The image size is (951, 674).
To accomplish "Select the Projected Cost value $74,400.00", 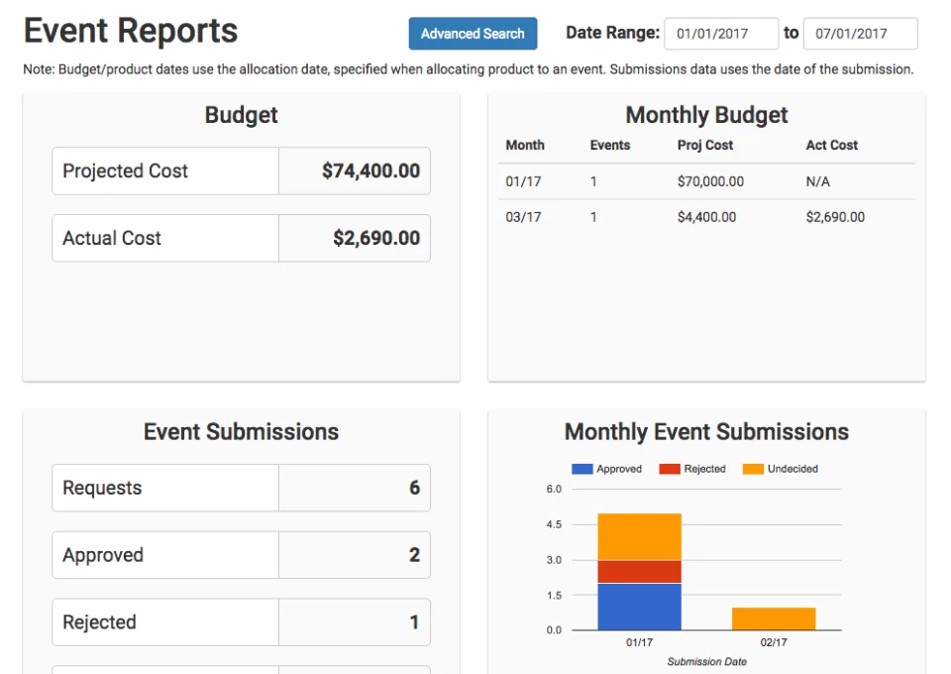I will pos(370,171).
